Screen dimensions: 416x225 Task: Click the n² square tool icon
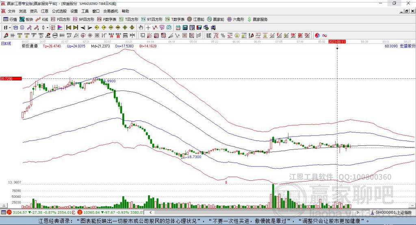pyautogui.click(x=69, y=36)
